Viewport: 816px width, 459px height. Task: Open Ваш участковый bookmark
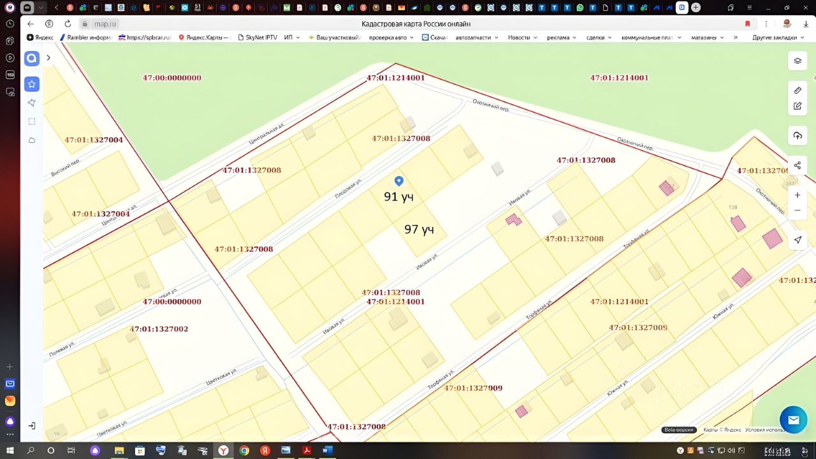(334, 38)
